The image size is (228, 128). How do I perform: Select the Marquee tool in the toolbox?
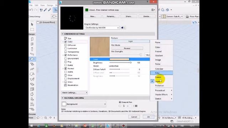coord(32,30)
